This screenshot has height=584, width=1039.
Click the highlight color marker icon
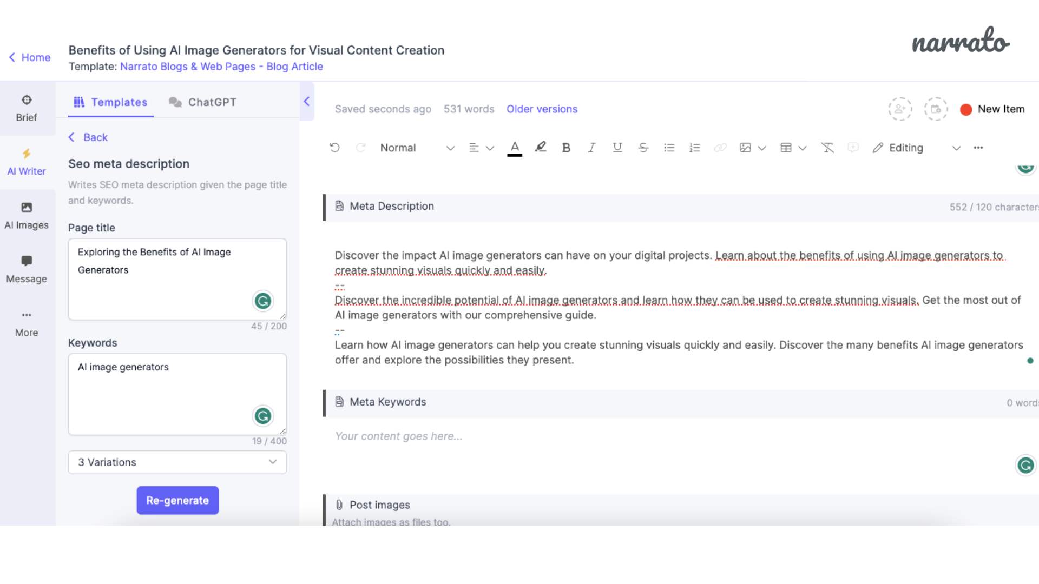[540, 147]
